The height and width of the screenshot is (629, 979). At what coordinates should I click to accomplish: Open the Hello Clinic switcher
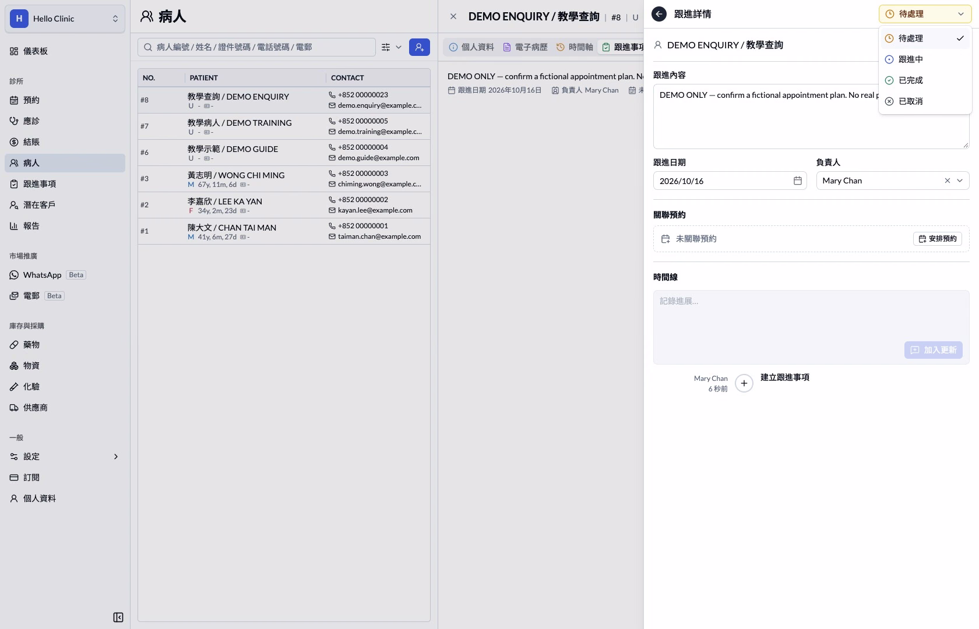(65, 19)
